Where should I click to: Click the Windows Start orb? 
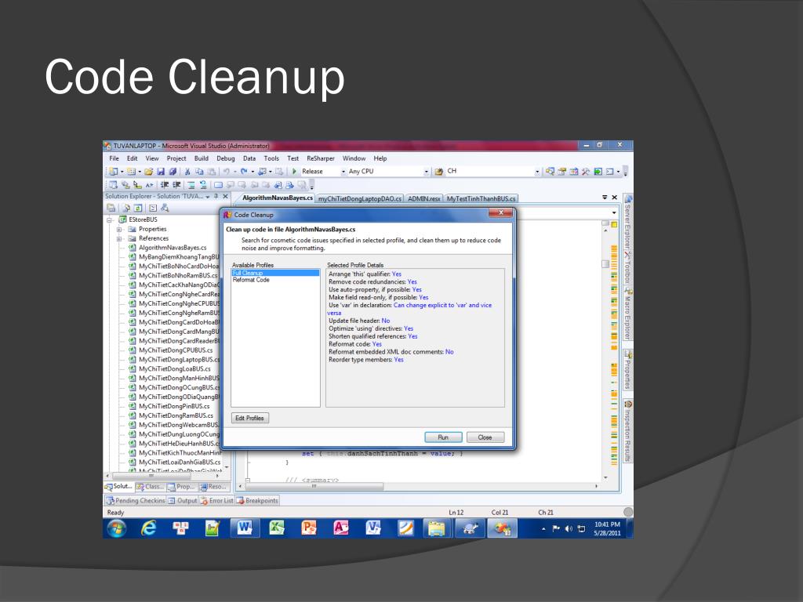click(116, 528)
